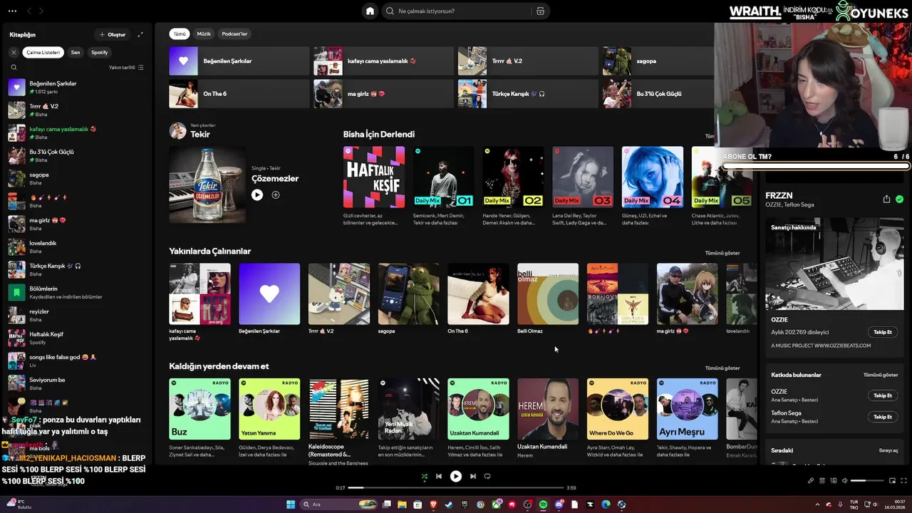Open lovelandık playlist in sidebar
The height and width of the screenshot is (513, 912).
pyautogui.click(x=76, y=247)
